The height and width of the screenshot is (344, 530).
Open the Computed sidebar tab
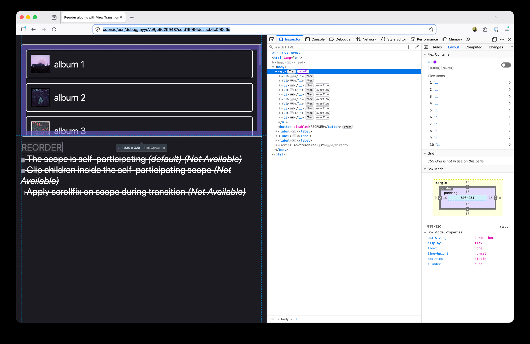(474, 47)
